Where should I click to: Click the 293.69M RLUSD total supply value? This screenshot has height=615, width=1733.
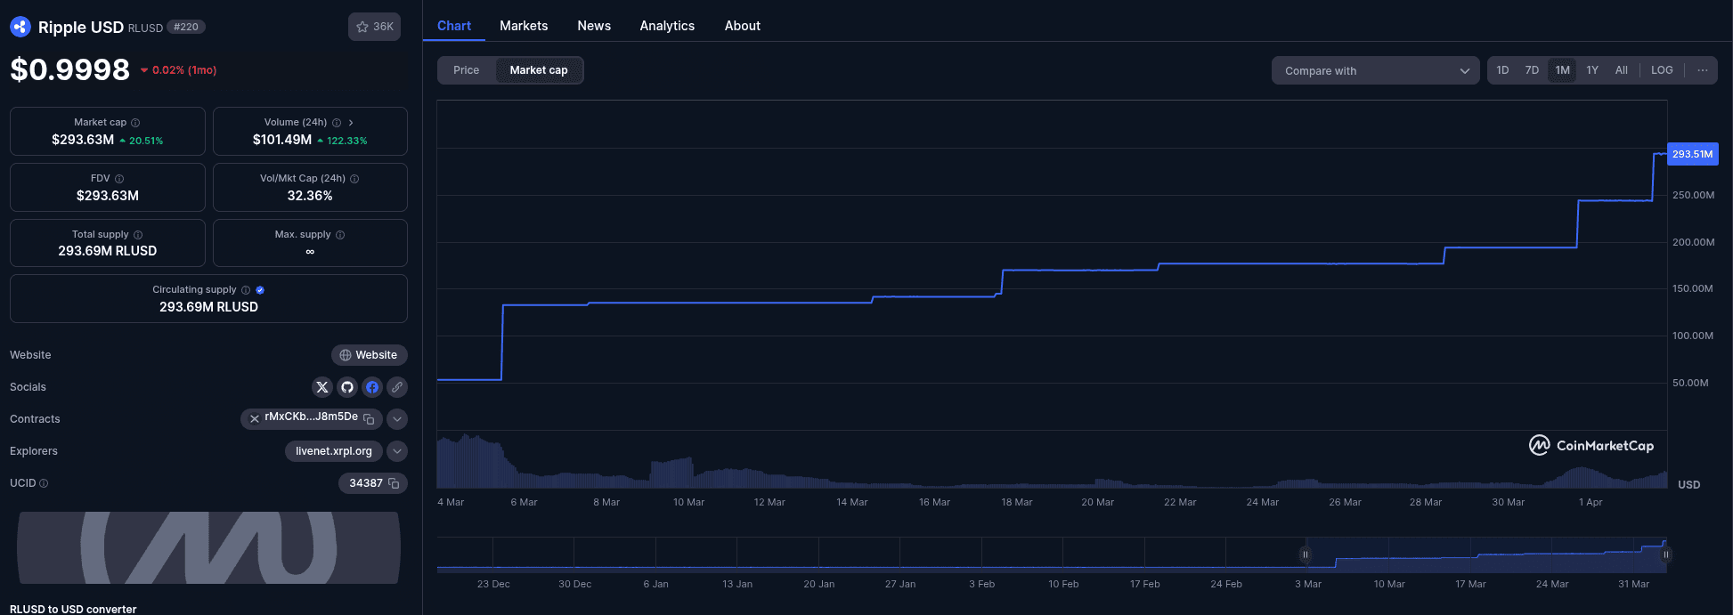[x=108, y=251]
